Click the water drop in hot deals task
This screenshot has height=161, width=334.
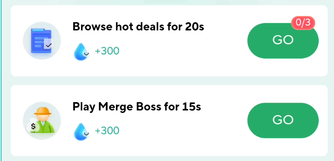pyautogui.click(x=81, y=51)
